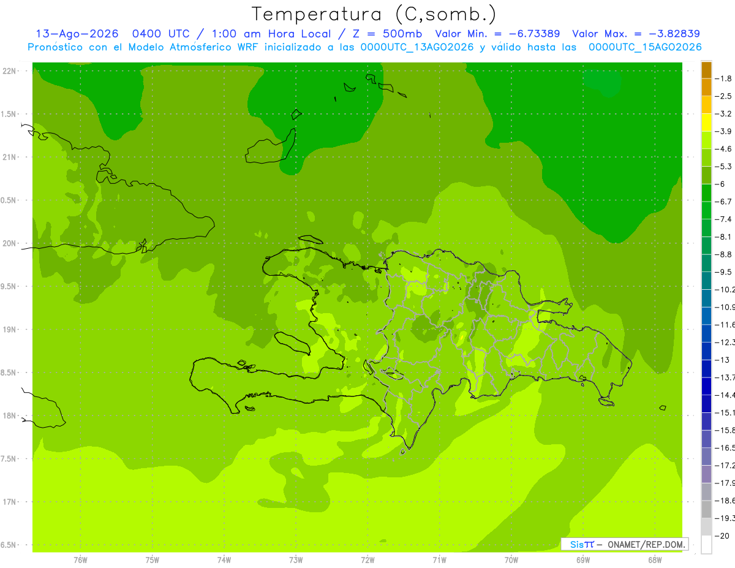
Task: Click the "71W" longitude label
Action: click(439, 560)
